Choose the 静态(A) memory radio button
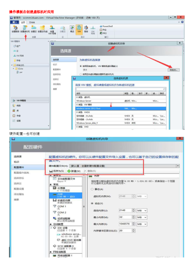This screenshot has width=194, height=274. 92,189
